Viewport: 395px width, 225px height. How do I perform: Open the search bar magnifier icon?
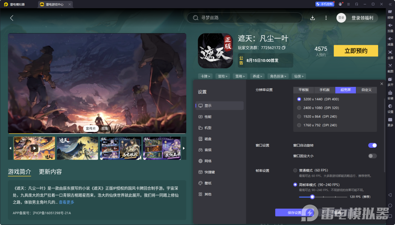(x=196, y=18)
